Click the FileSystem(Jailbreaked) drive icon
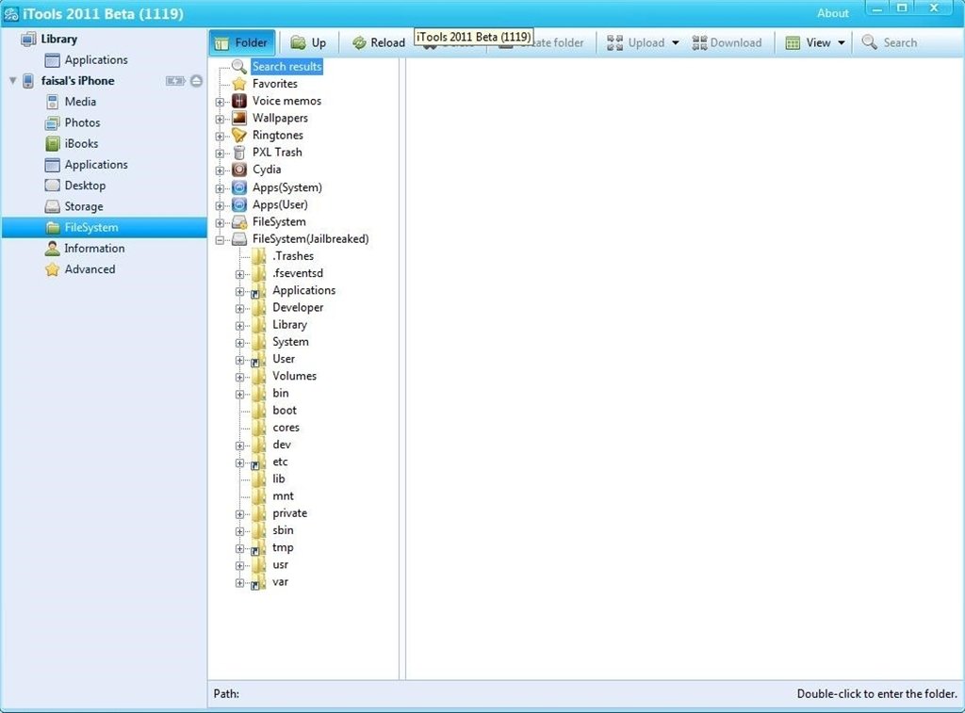The width and height of the screenshot is (965, 713). point(239,239)
